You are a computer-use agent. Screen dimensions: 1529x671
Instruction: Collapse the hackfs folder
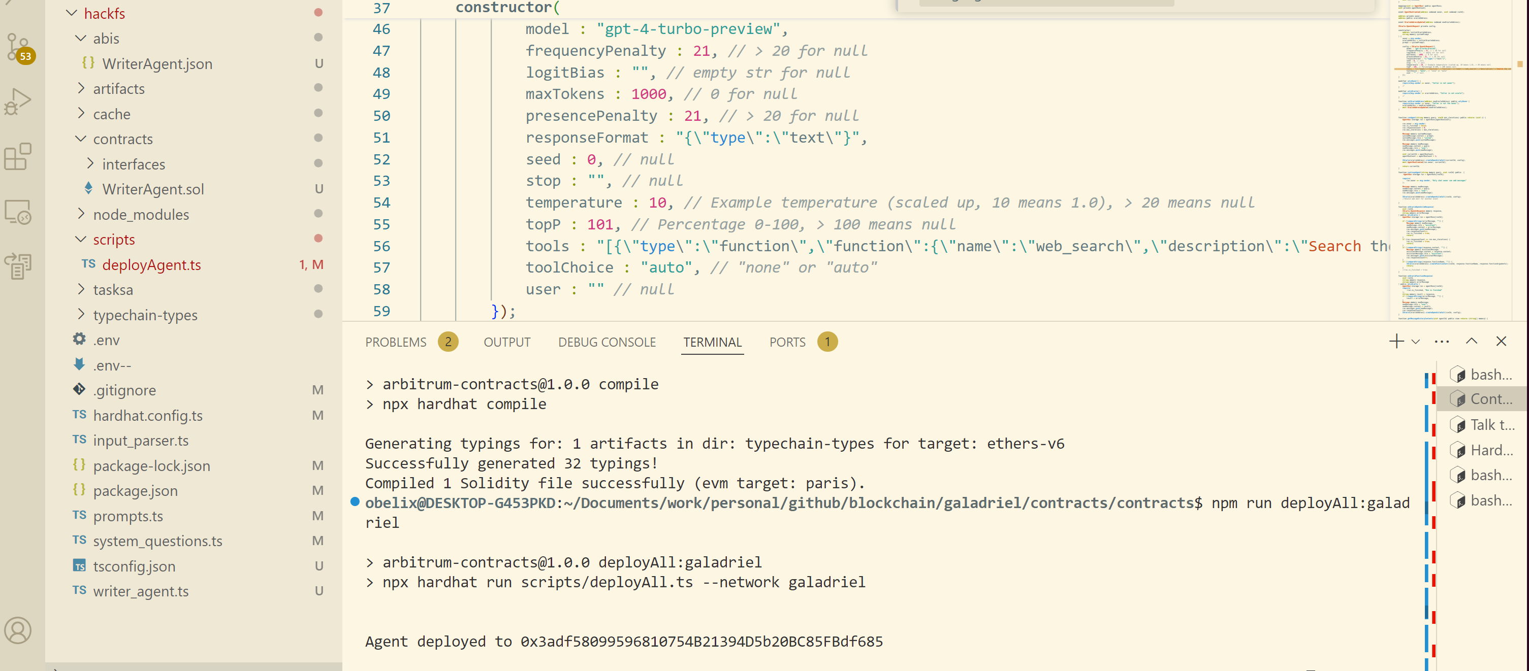click(x=71, y=13)
